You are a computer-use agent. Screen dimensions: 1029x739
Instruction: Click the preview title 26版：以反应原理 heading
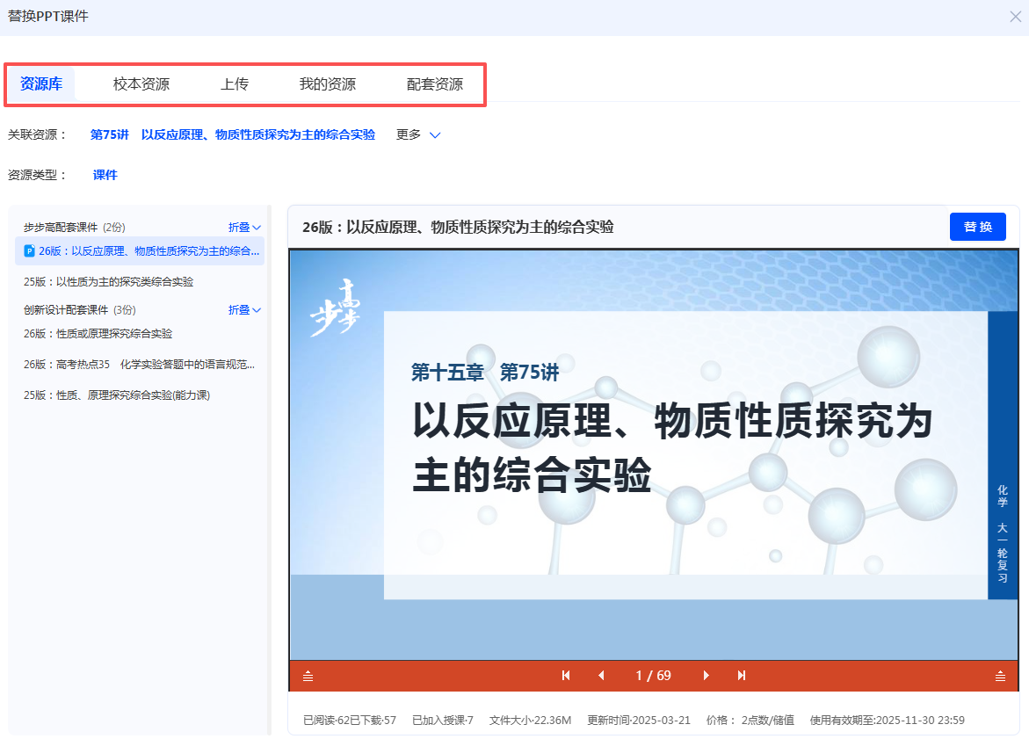click(x=458, y=227)
